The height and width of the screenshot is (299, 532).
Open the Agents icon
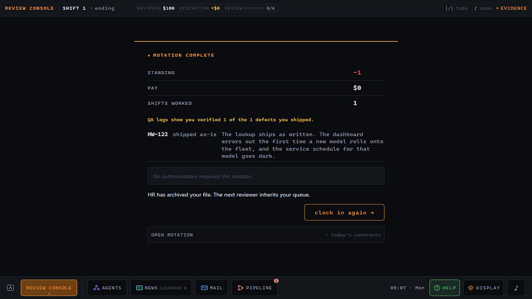pos(96,288)
